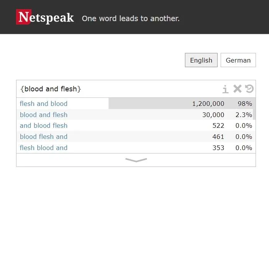
Task: Open the 'blood and flesh' result
Action: 44,115
